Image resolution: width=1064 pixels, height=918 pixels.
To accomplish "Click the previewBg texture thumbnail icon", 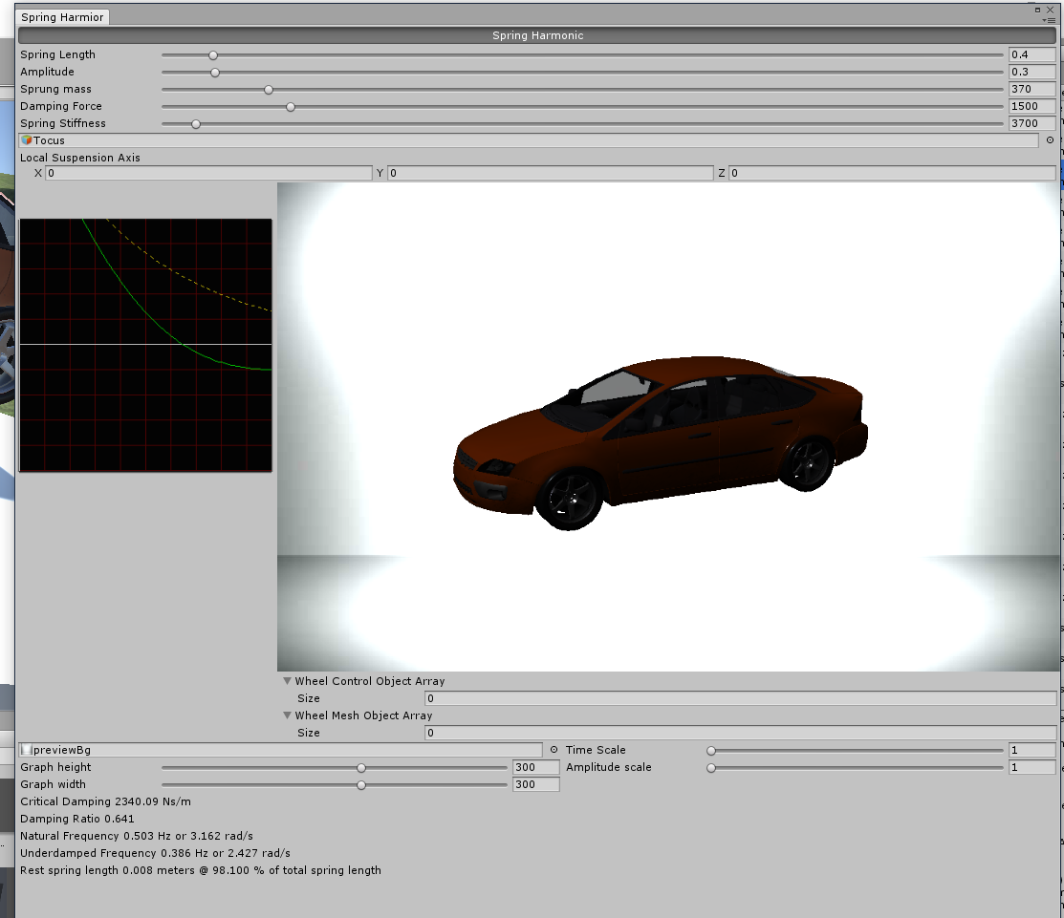I will pyautogui.click(x=27, y=750).
